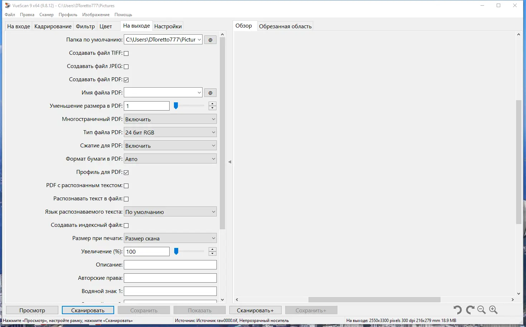Click in Авторские права text field
The image size is (526, 327).
click(170, 278)
